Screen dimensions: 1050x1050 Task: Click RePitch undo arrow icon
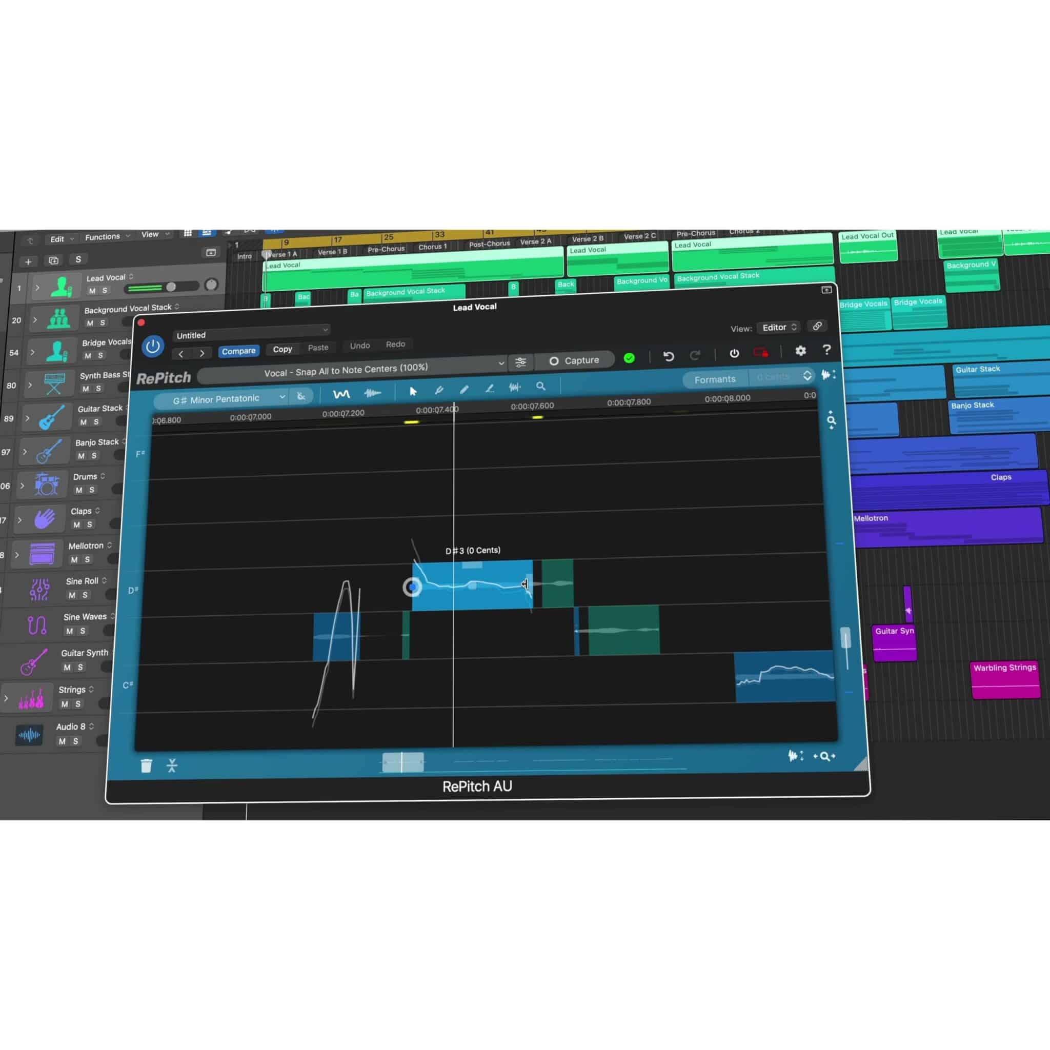click(669, 356)
